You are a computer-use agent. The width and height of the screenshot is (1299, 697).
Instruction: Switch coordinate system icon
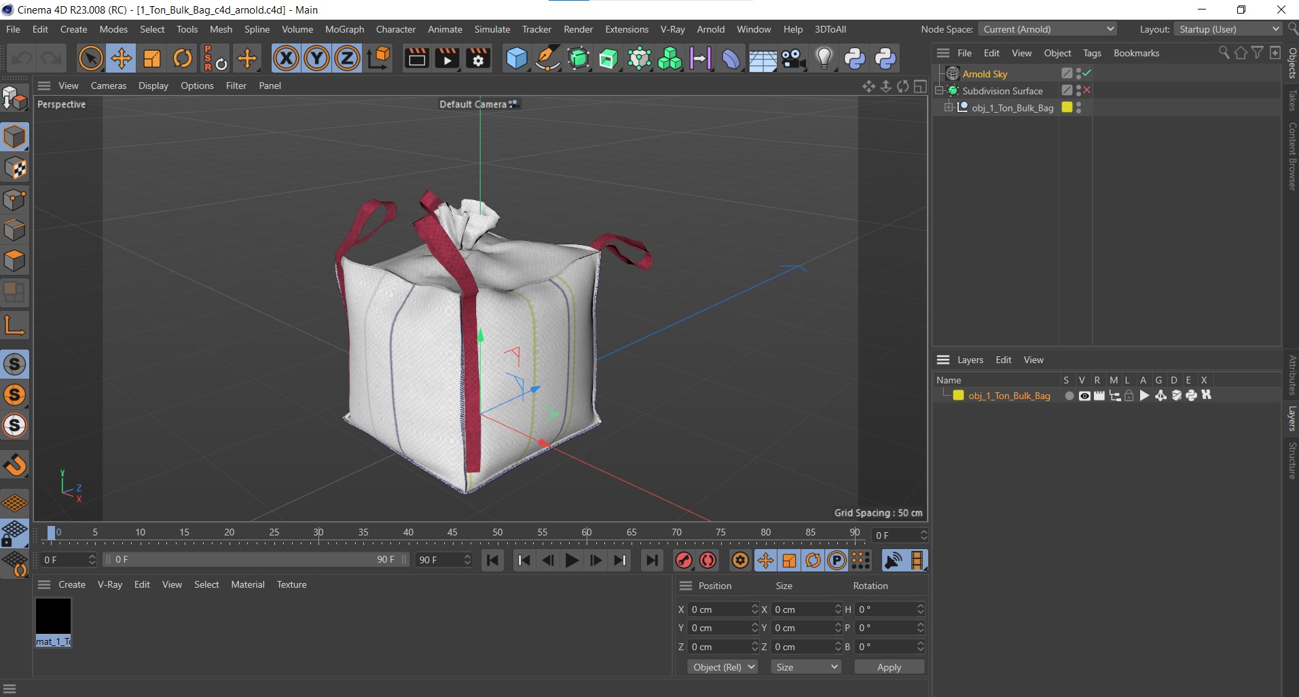coord(379,58)
